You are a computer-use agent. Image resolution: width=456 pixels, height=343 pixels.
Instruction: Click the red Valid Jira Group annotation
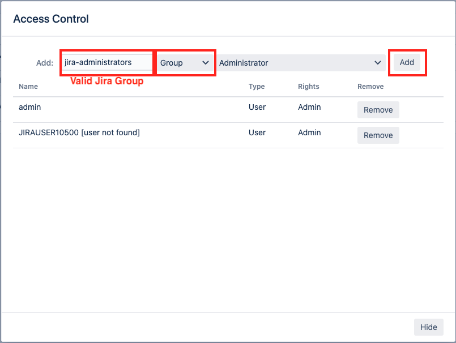coord(106,81)
